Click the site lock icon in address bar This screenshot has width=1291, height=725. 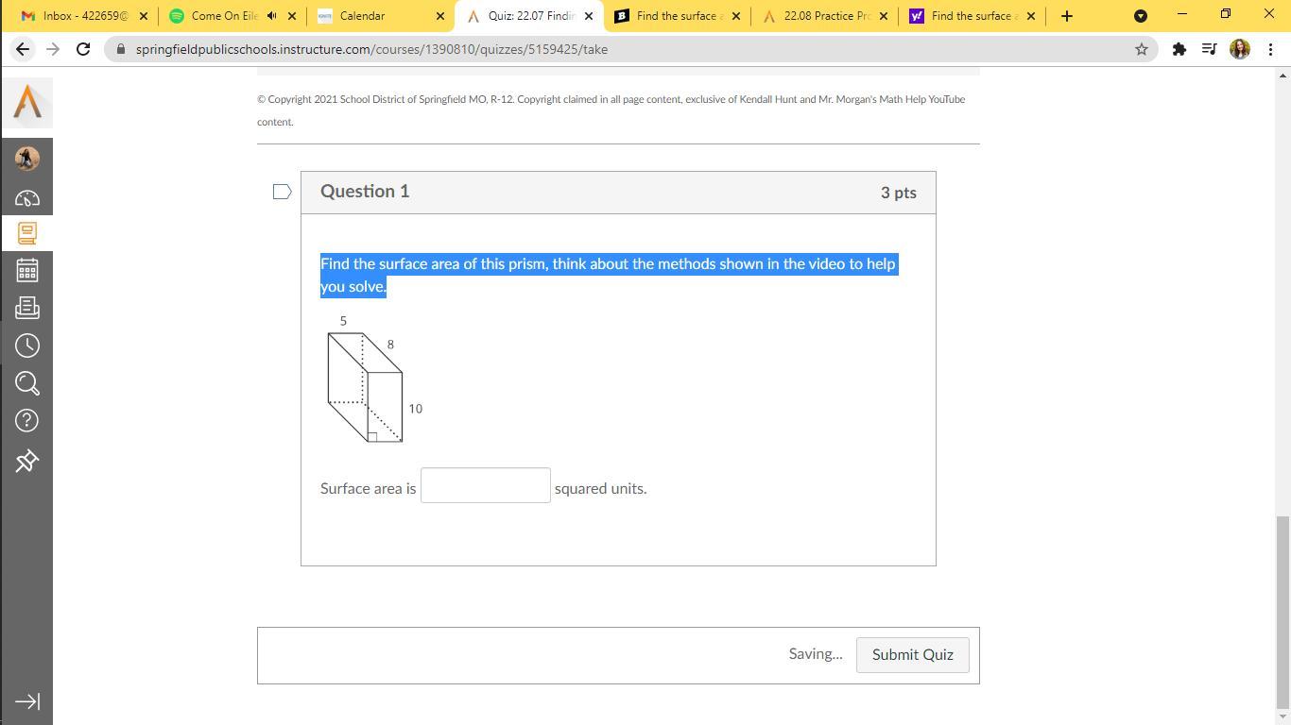(x=121, y=49)
